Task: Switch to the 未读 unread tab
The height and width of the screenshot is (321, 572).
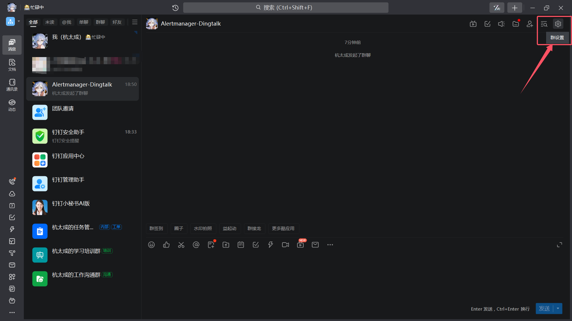Action: click(x=50, y=22)
